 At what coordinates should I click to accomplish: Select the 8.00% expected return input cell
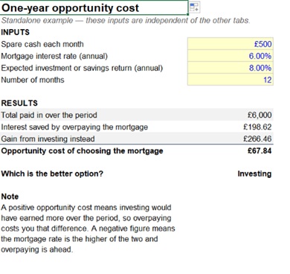pyautogui.click(x=231, y=68)
